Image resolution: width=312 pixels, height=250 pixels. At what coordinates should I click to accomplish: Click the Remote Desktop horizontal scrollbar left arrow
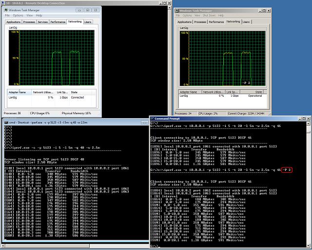[3, 246]
